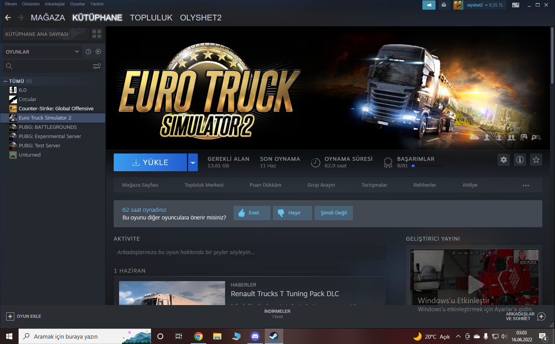The image size is (555, 344).
Task: Collapse the TÜMÜ games list
Action: point(5,81)
